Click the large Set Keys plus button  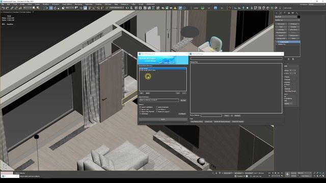pyautogui.click(x=287, y=174)
